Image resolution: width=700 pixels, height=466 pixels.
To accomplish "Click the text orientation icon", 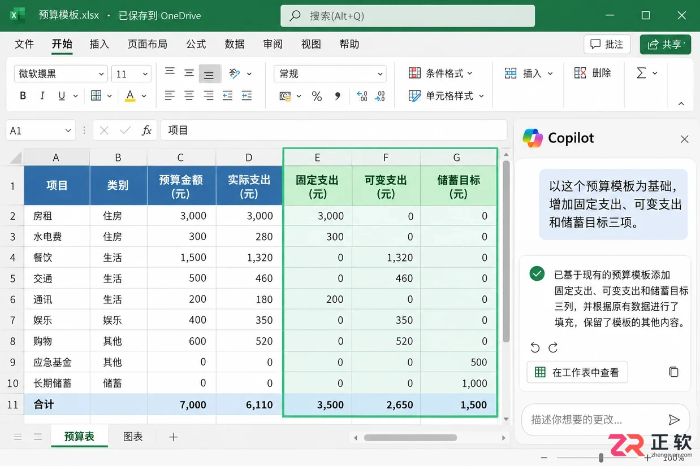I will pyautogui.click(x=235, y=73).
